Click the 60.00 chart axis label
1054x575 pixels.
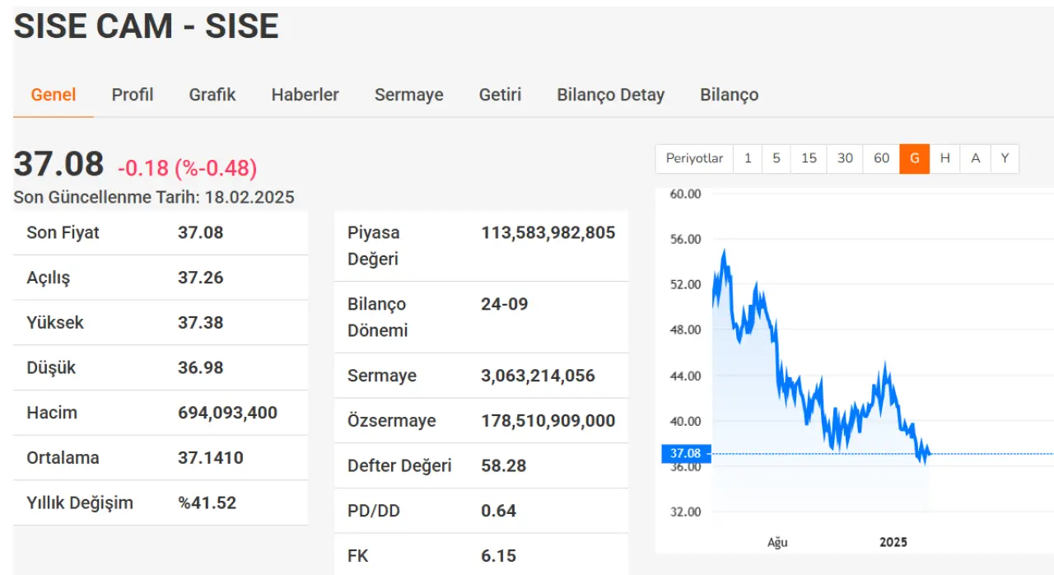(x=687, y=194)
